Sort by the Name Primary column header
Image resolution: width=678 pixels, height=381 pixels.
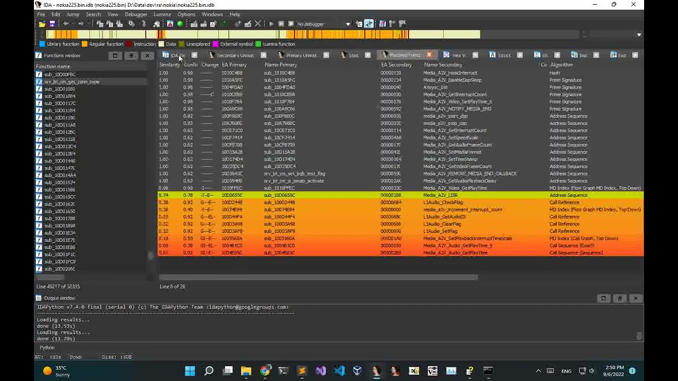click(x=281, y=65)
